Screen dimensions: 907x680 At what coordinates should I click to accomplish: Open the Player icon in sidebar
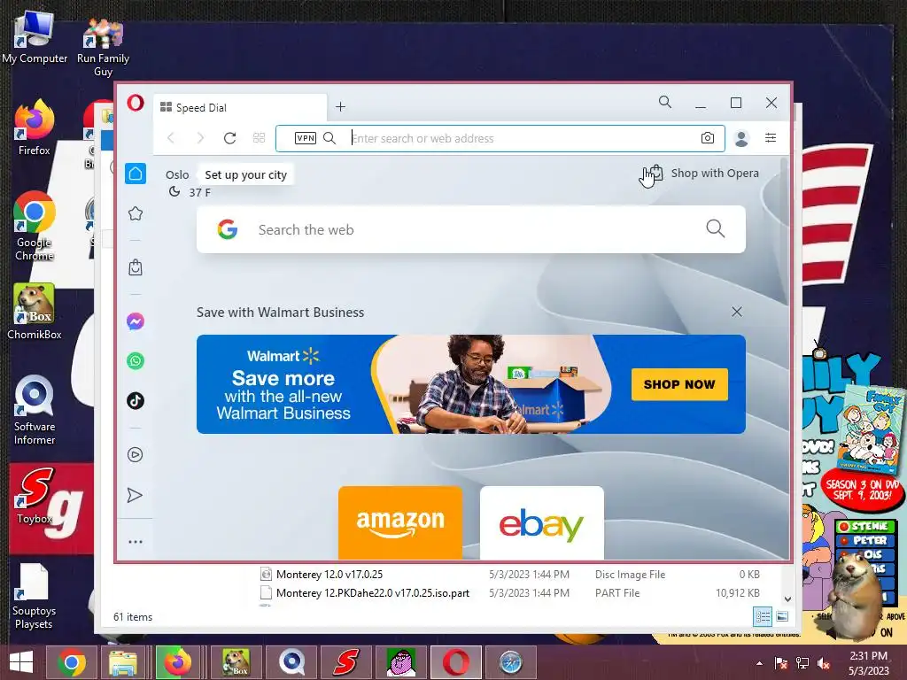[136, 454]
